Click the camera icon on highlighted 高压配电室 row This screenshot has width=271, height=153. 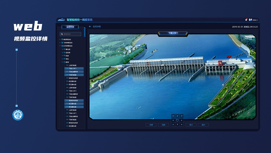point(67,107)
